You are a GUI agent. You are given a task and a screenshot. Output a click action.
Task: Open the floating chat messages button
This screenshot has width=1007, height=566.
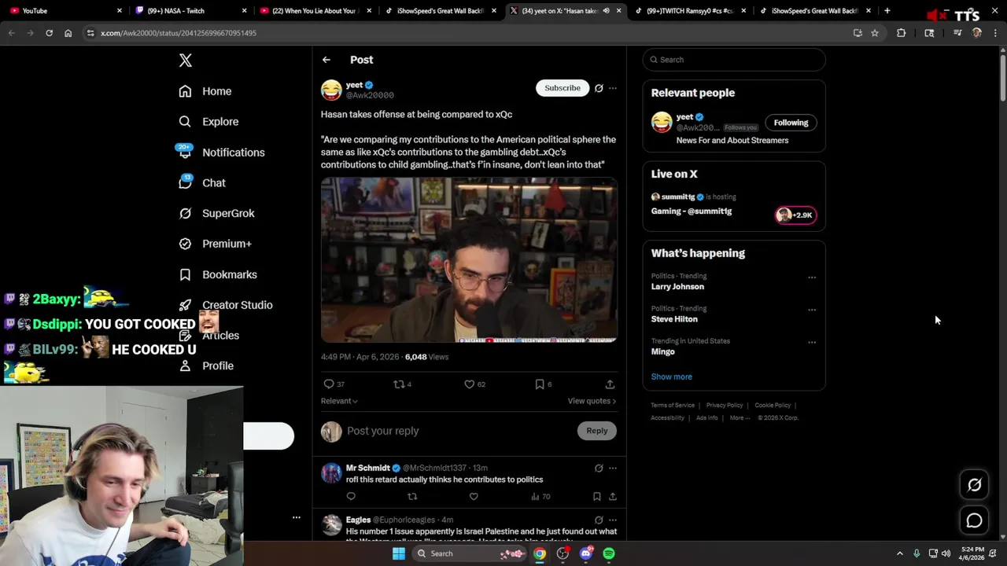[x=975, y=520]
